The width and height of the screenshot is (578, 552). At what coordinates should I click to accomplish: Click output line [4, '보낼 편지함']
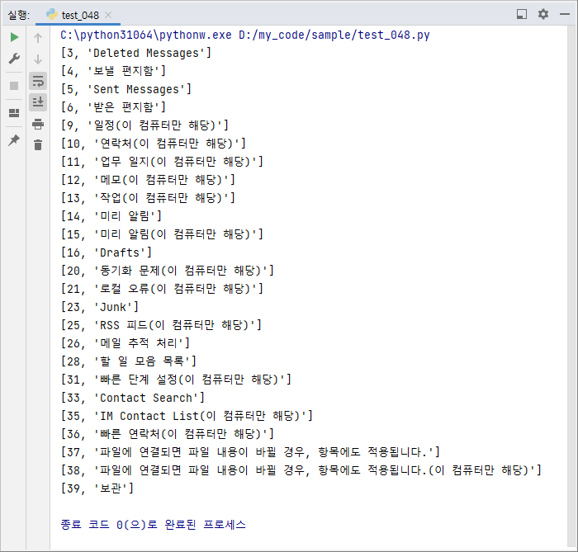[x=113, y=71]
